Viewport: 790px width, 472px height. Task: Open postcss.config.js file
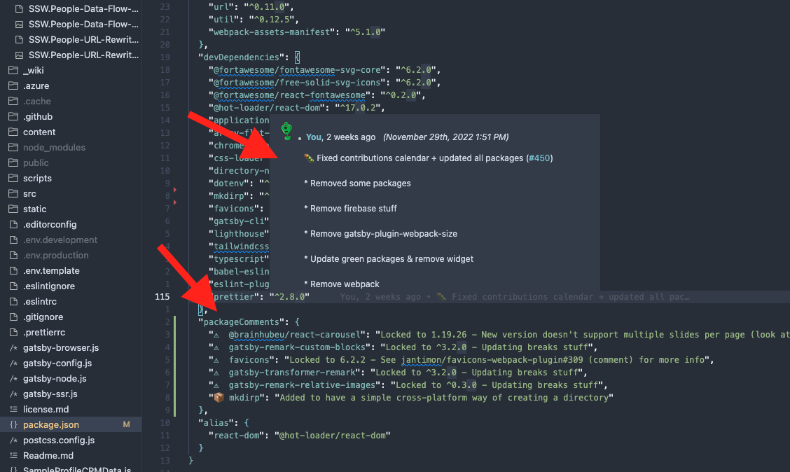point(58,440)
